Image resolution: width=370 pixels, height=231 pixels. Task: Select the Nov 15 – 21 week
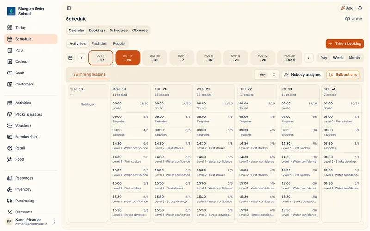(x=235, y=58)
